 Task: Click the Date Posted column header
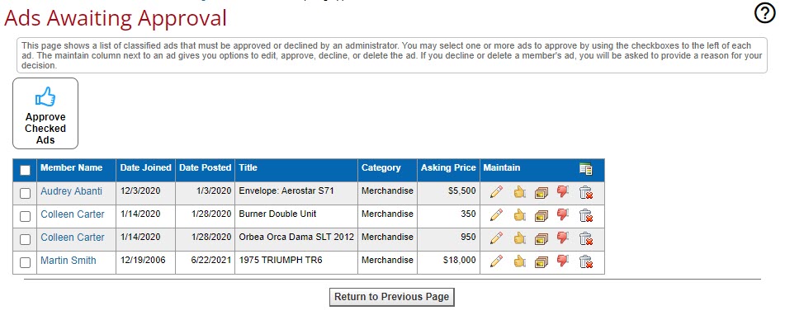(205, 168)
